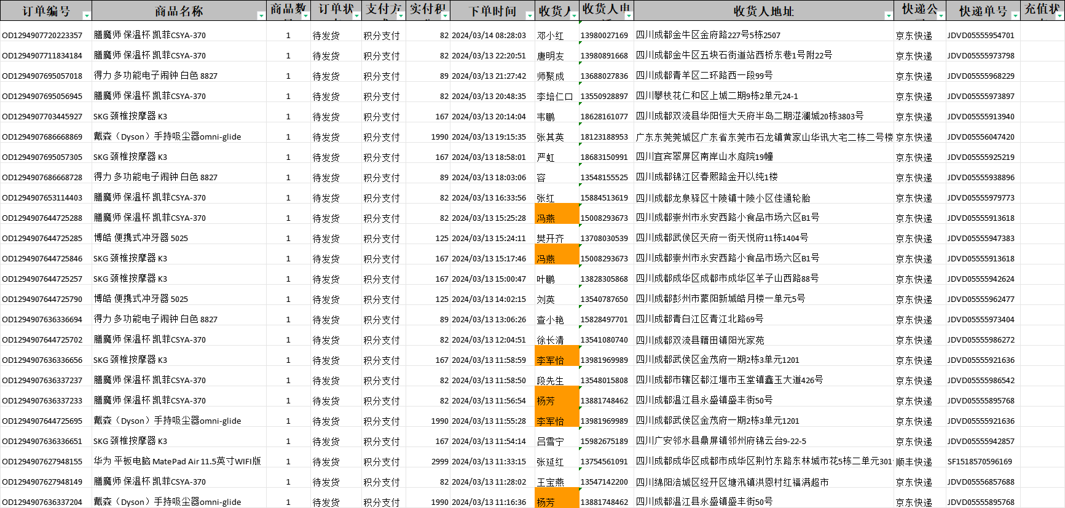This screenshot has height=508, width=1065.
Task: Click order time 2024/03/13 12:04:51
Action: pyautogui.click(x=489, y=340)
